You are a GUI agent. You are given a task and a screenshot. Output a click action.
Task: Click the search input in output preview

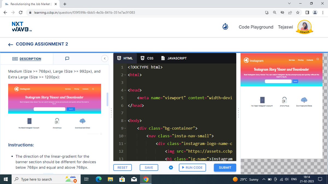[x=278, y=81]
